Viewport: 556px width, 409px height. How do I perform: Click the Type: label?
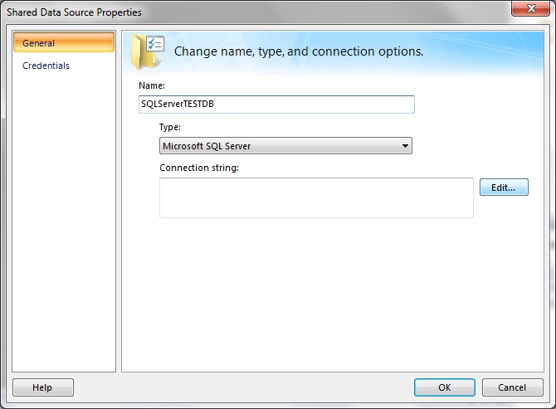click(x=170, y=127)
